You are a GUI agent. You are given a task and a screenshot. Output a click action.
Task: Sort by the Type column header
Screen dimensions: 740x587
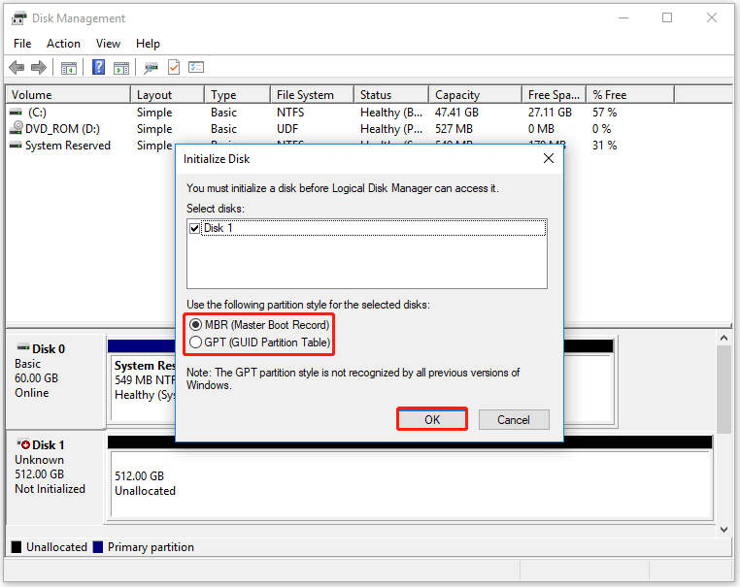(x=238, y=95)
